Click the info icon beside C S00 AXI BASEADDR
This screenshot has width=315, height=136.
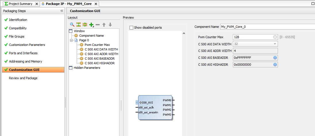275,58
